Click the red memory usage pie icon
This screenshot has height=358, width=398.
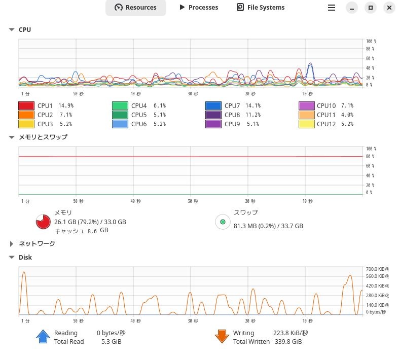click(x=43, y=222)
